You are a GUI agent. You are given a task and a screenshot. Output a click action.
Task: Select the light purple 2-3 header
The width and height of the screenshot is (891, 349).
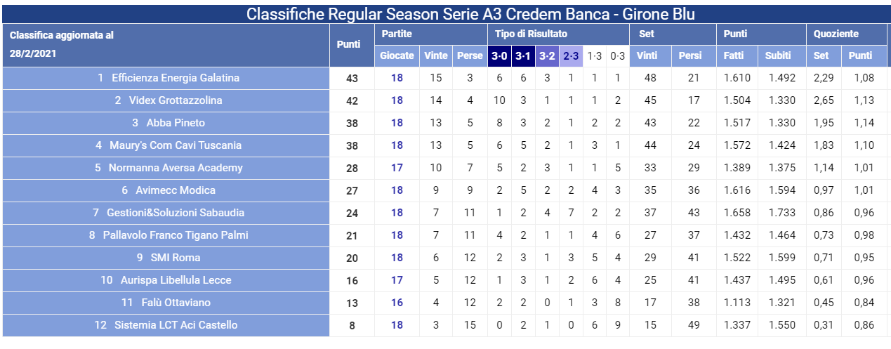(x=571, y=56)
